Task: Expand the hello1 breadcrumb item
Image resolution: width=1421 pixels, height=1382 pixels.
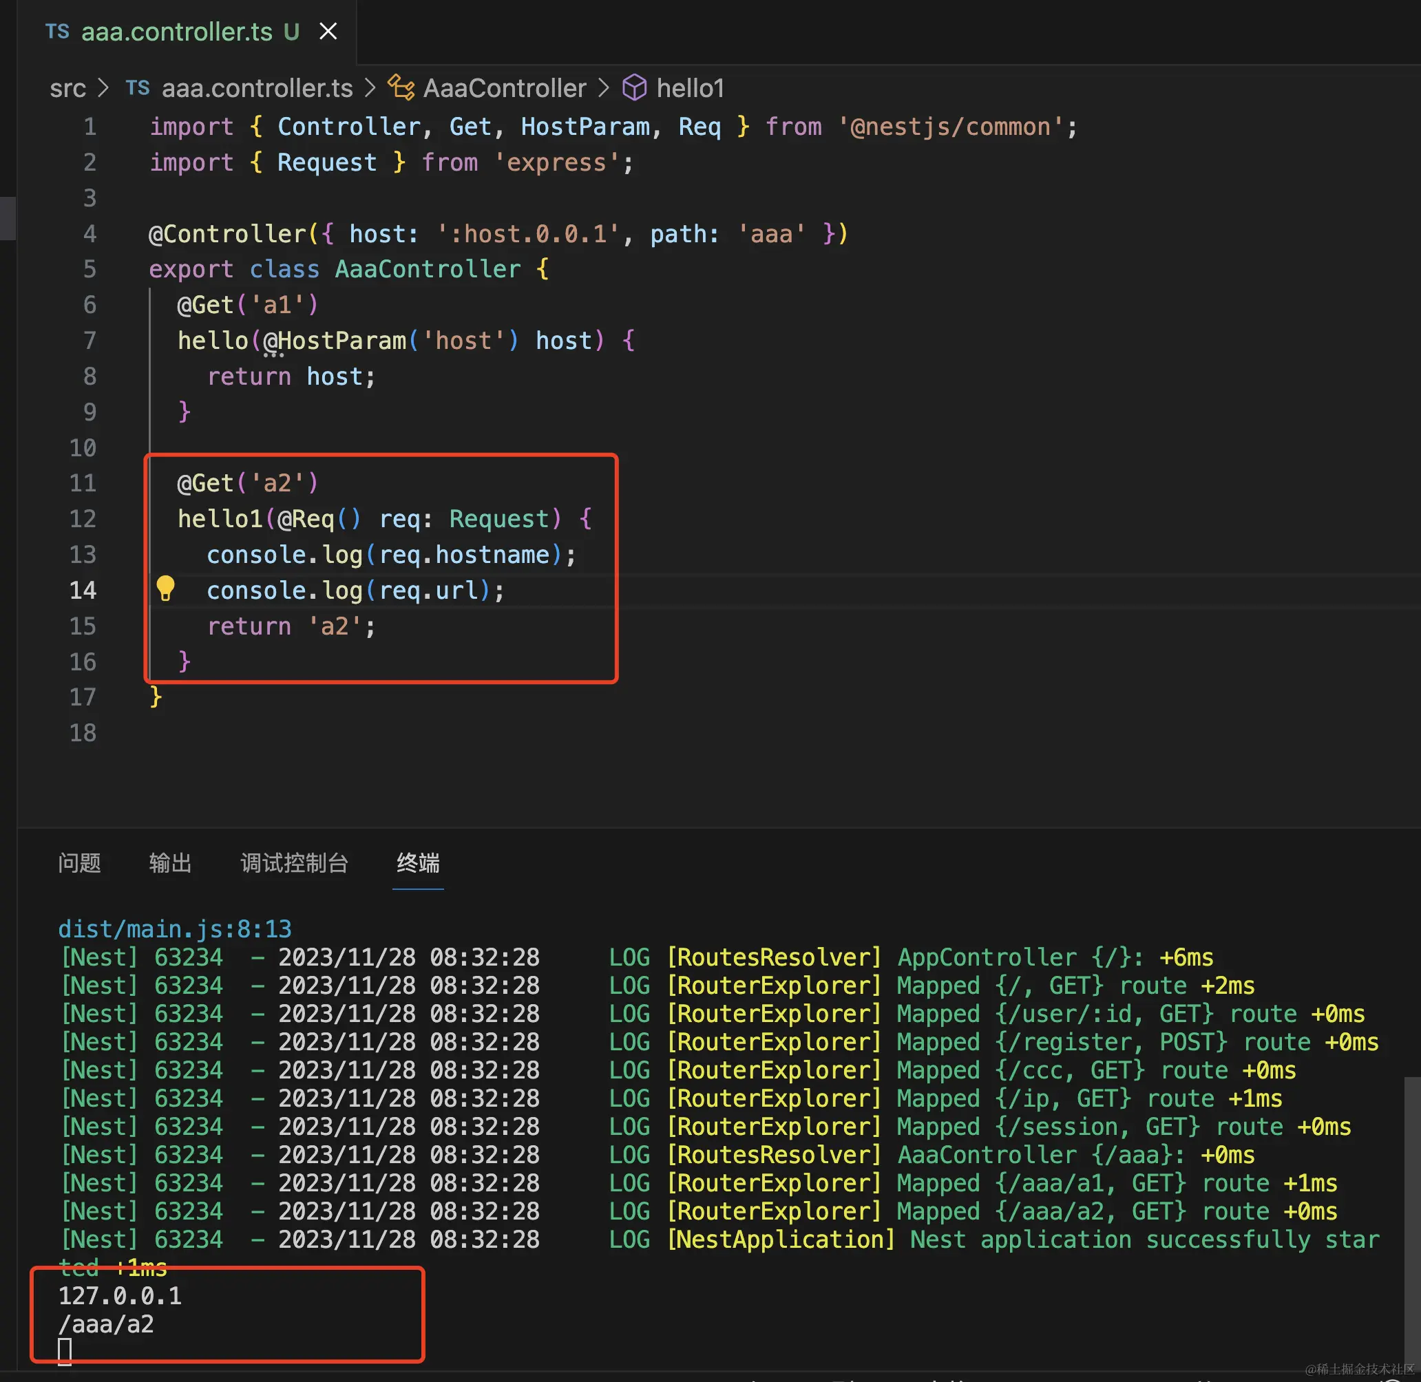Action: point(690,88)
